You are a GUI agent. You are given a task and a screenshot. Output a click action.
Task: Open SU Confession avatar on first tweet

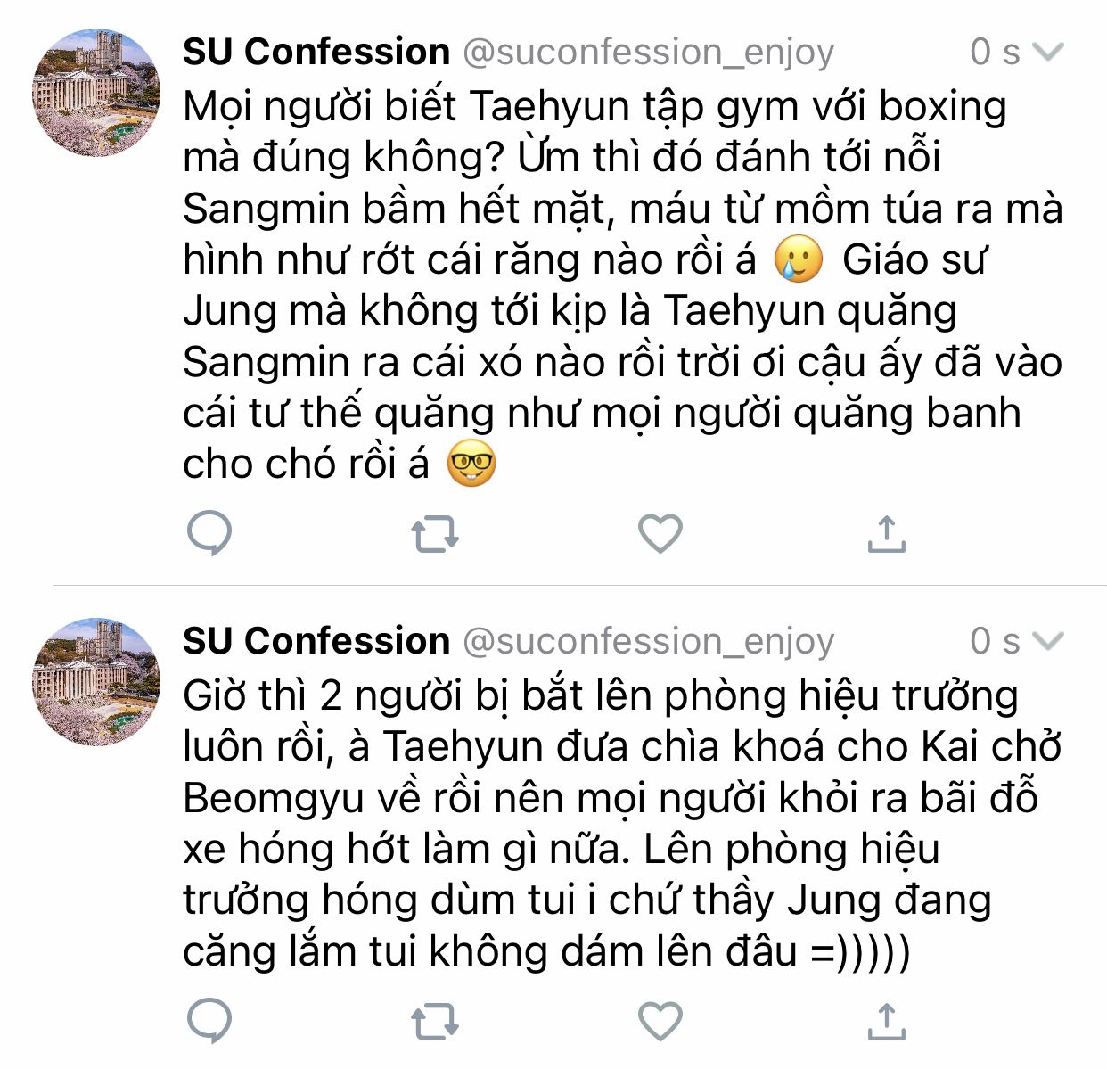click(96, 93)
